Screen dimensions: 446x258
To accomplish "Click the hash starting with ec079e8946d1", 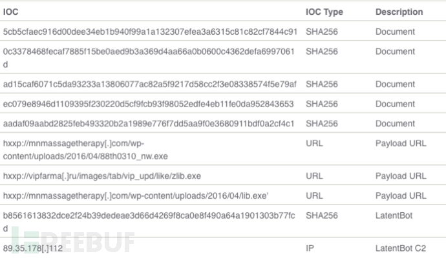I will pyautogui.click(x=148, y=104).
